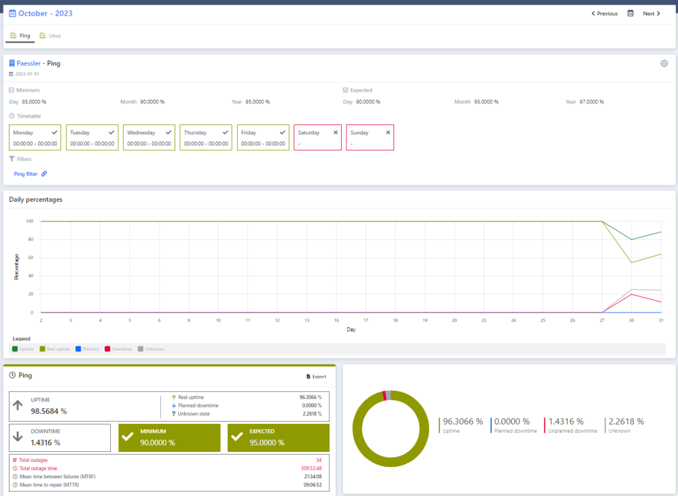
Task: Click the Export button
Action: click(317, 376)
